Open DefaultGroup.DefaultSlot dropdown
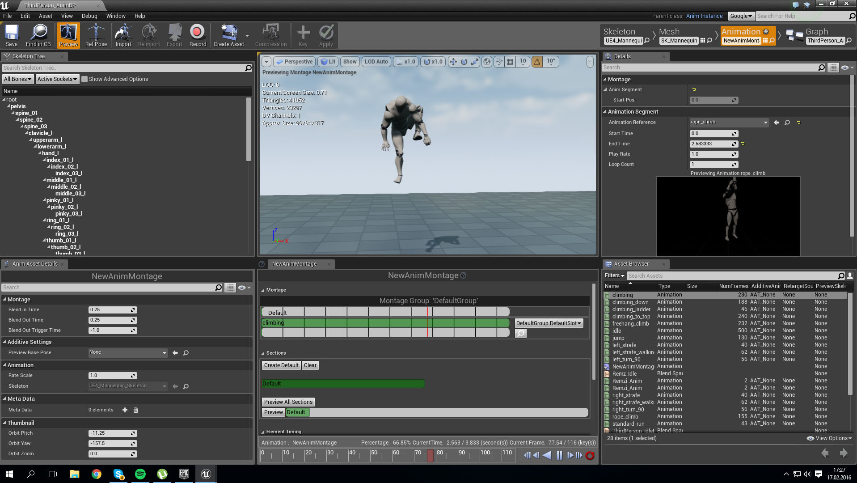Viewport: 857px width, 483px height. coord(549,323)
